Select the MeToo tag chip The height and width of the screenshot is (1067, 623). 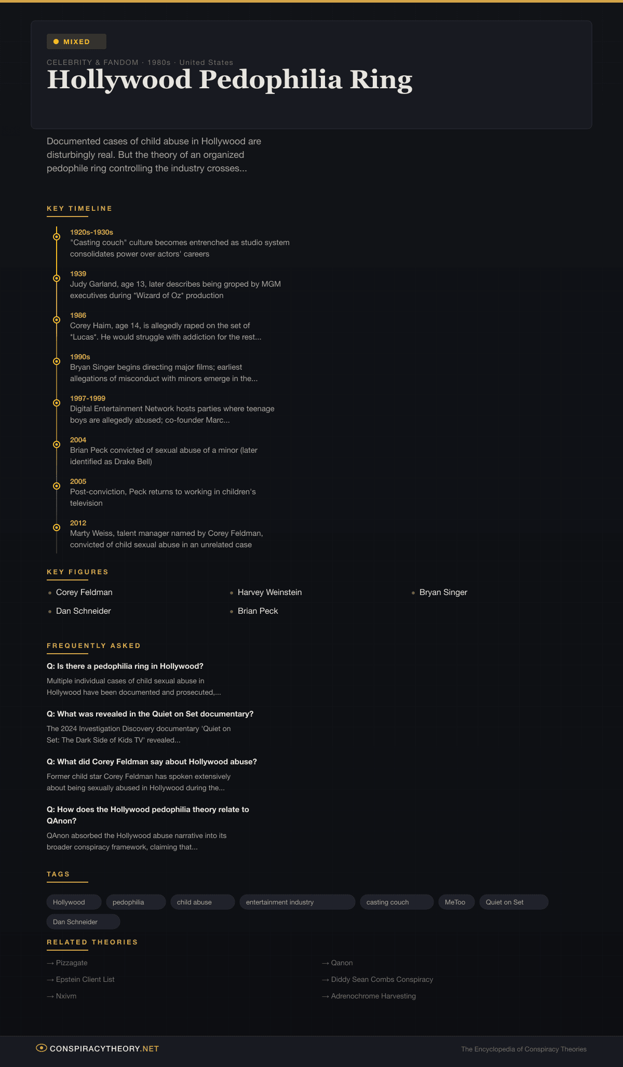[x=456, y=902]
